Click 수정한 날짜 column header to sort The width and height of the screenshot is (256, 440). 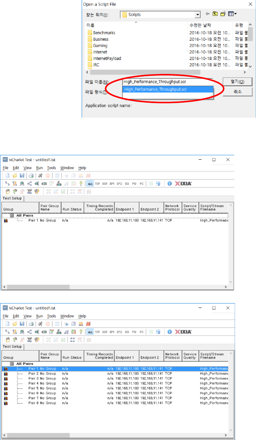coord(200,25)
